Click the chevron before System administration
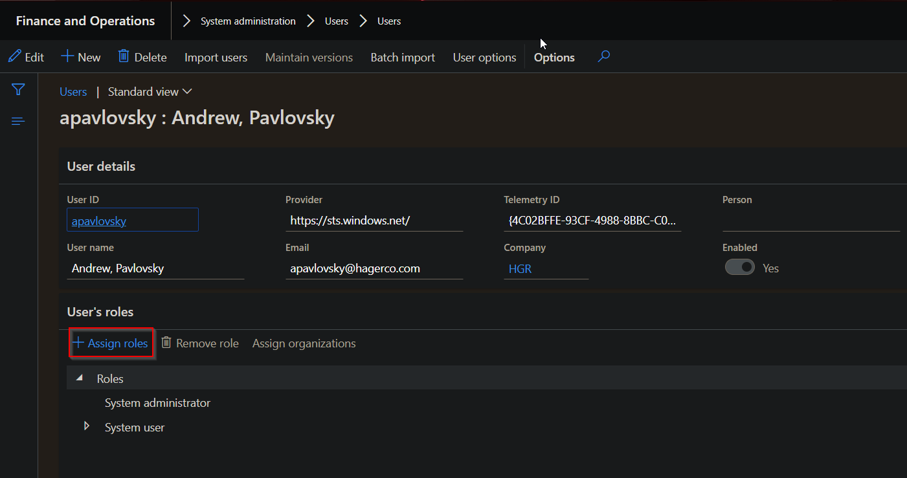 point(187,21)
